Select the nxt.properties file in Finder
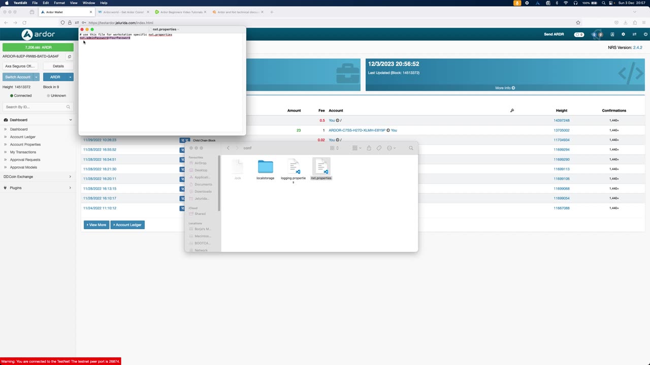Screen dimensions: 650x365 [321, 169]
